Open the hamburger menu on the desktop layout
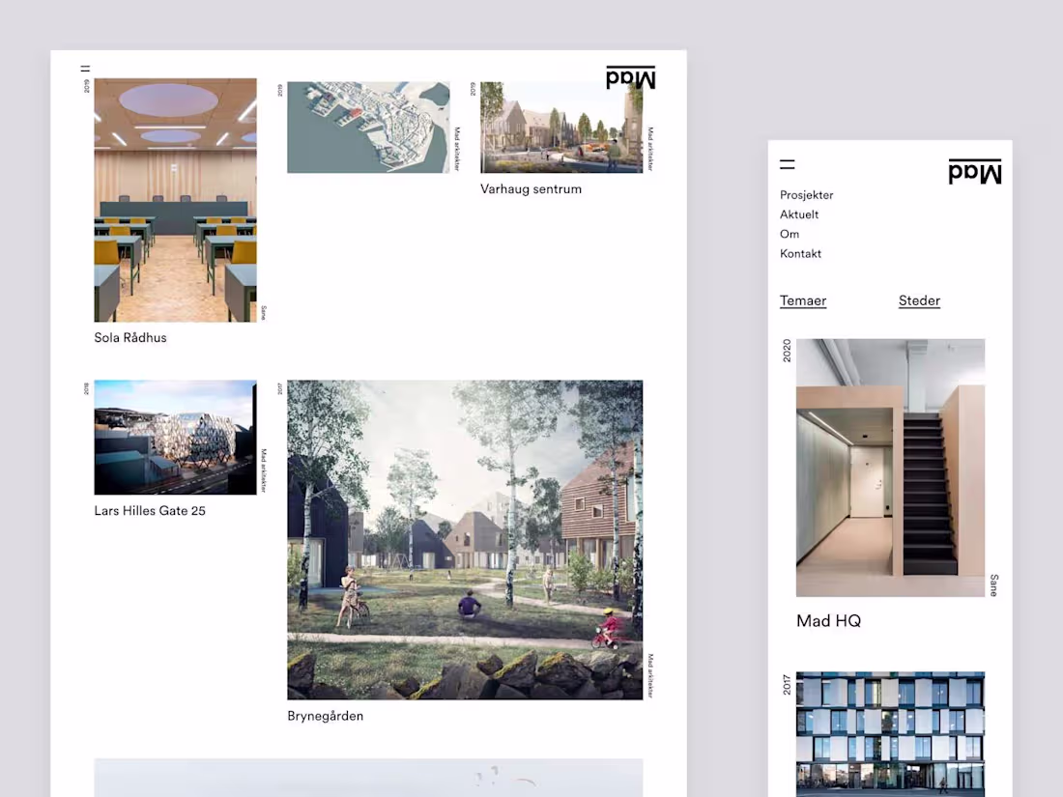The image size is (1063, 797). pos(84,69)
